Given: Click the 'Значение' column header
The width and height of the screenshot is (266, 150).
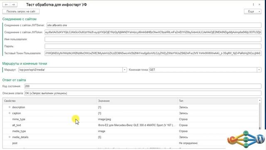Looking at the screenshot, I should pyautogui.click(x=137, y=101).
